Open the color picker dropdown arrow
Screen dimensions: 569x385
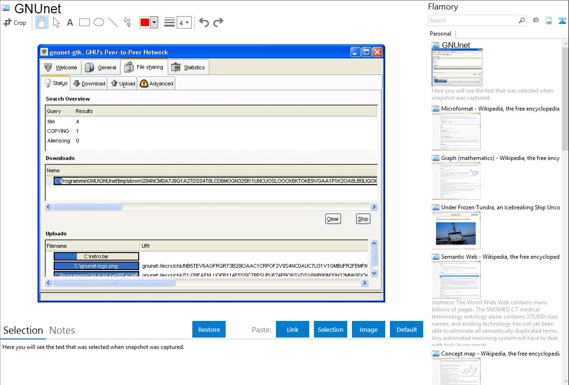154,22
